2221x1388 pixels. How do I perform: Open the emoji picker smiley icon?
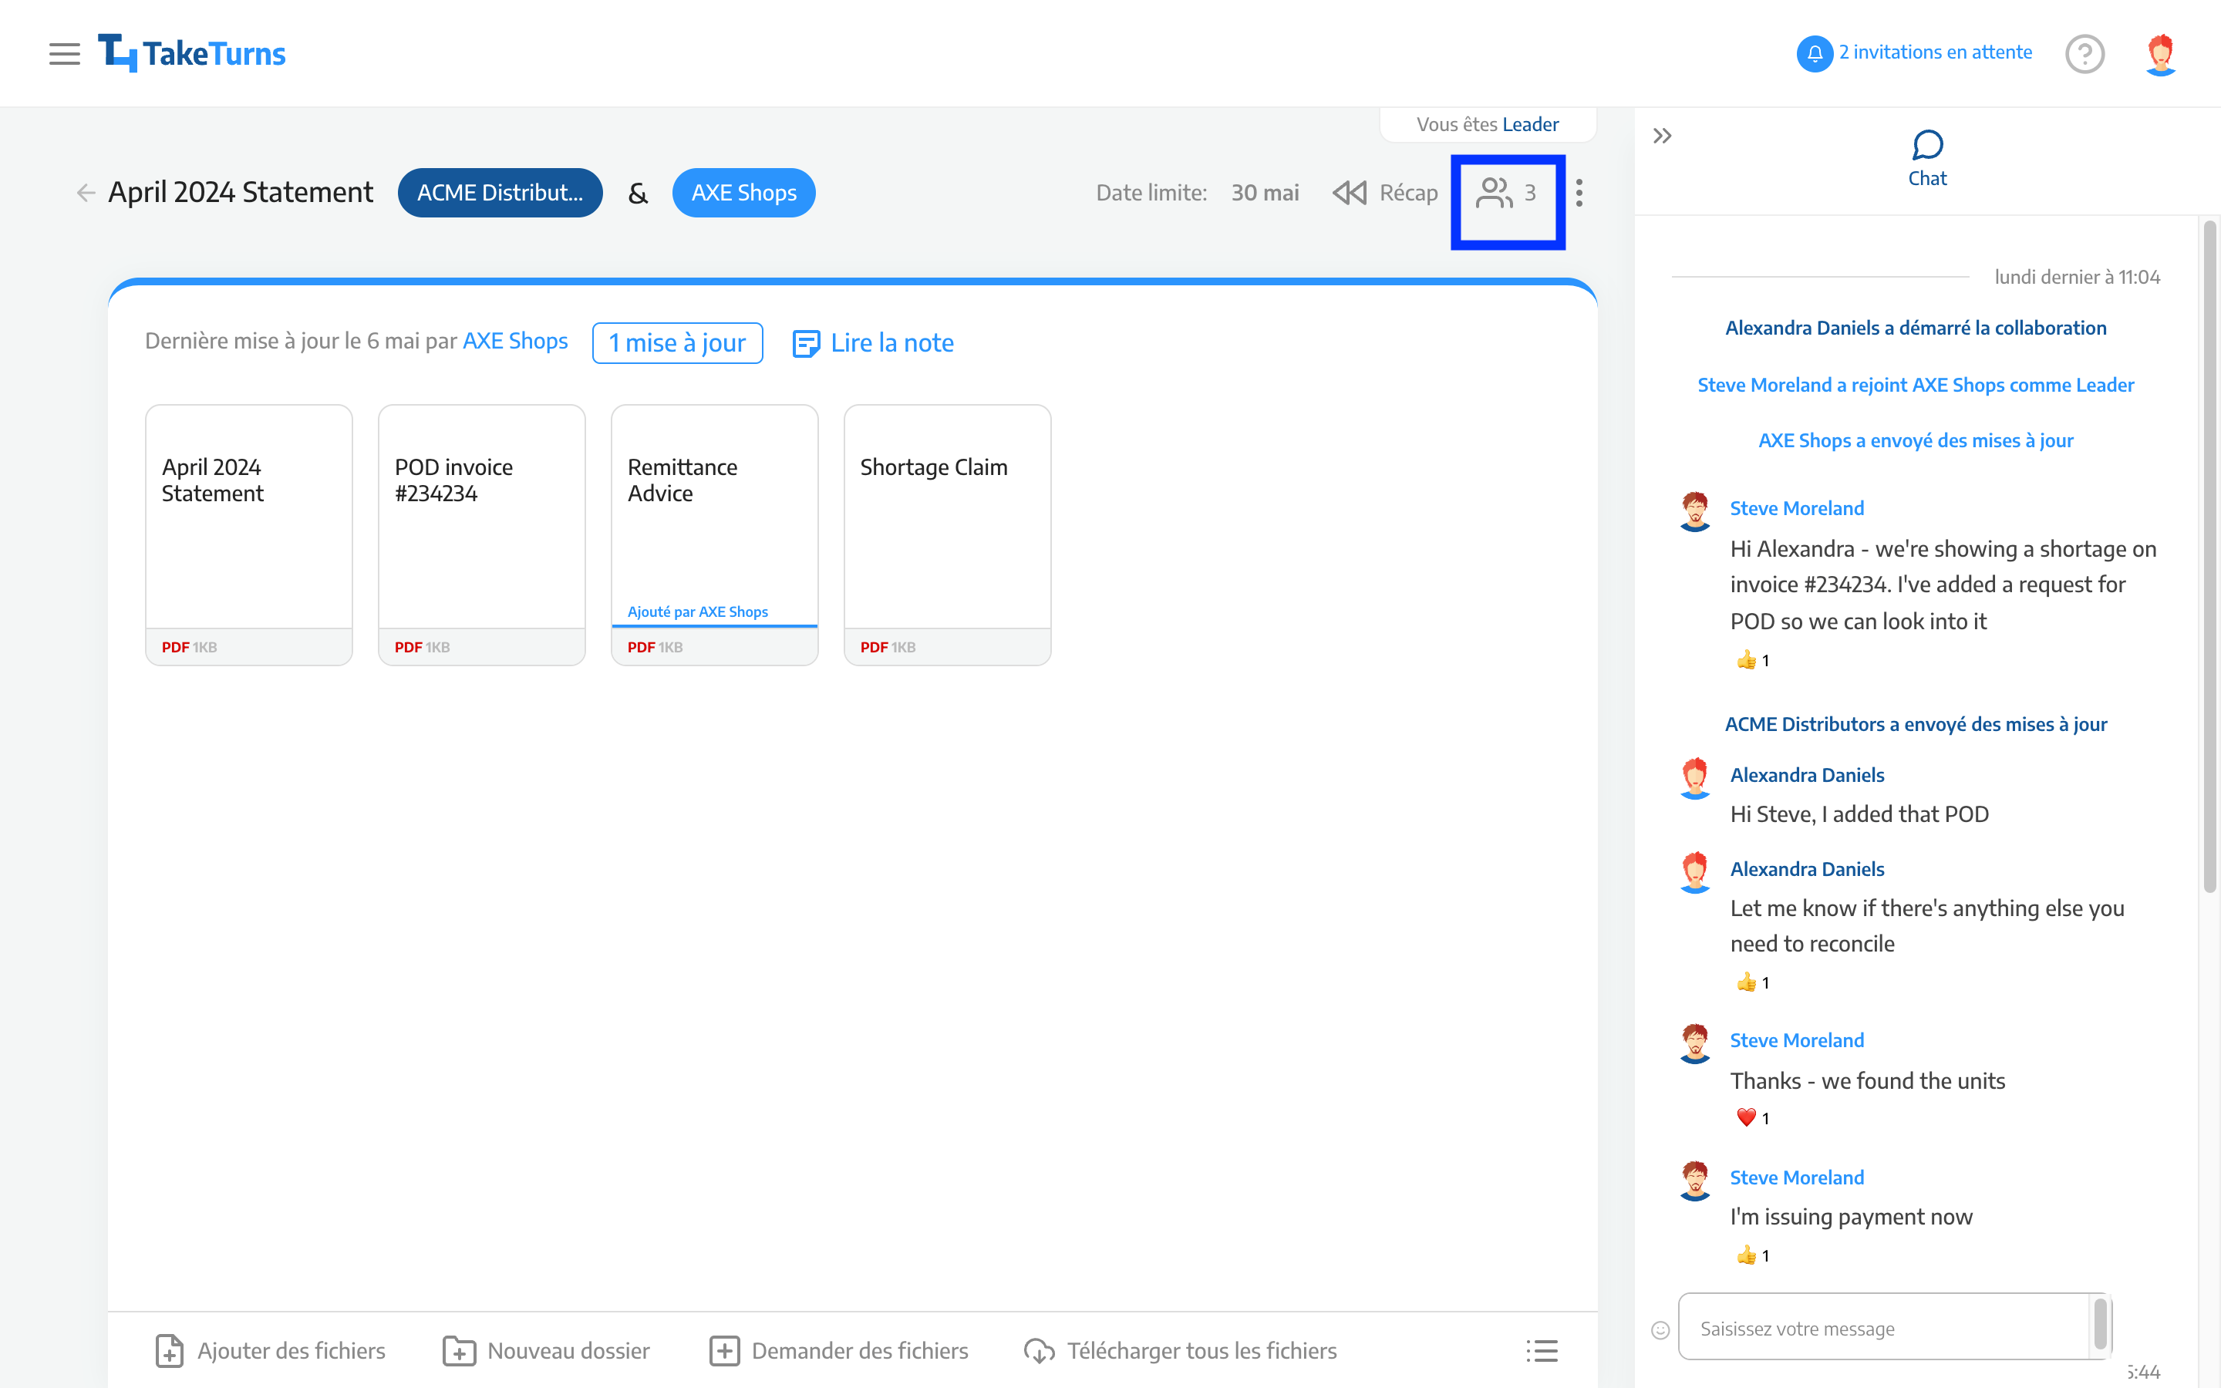coord(1660,1329)
